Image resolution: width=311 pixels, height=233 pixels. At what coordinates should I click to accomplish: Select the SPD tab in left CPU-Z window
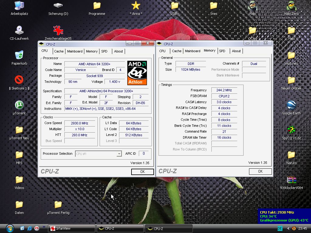tap(104, 51)
